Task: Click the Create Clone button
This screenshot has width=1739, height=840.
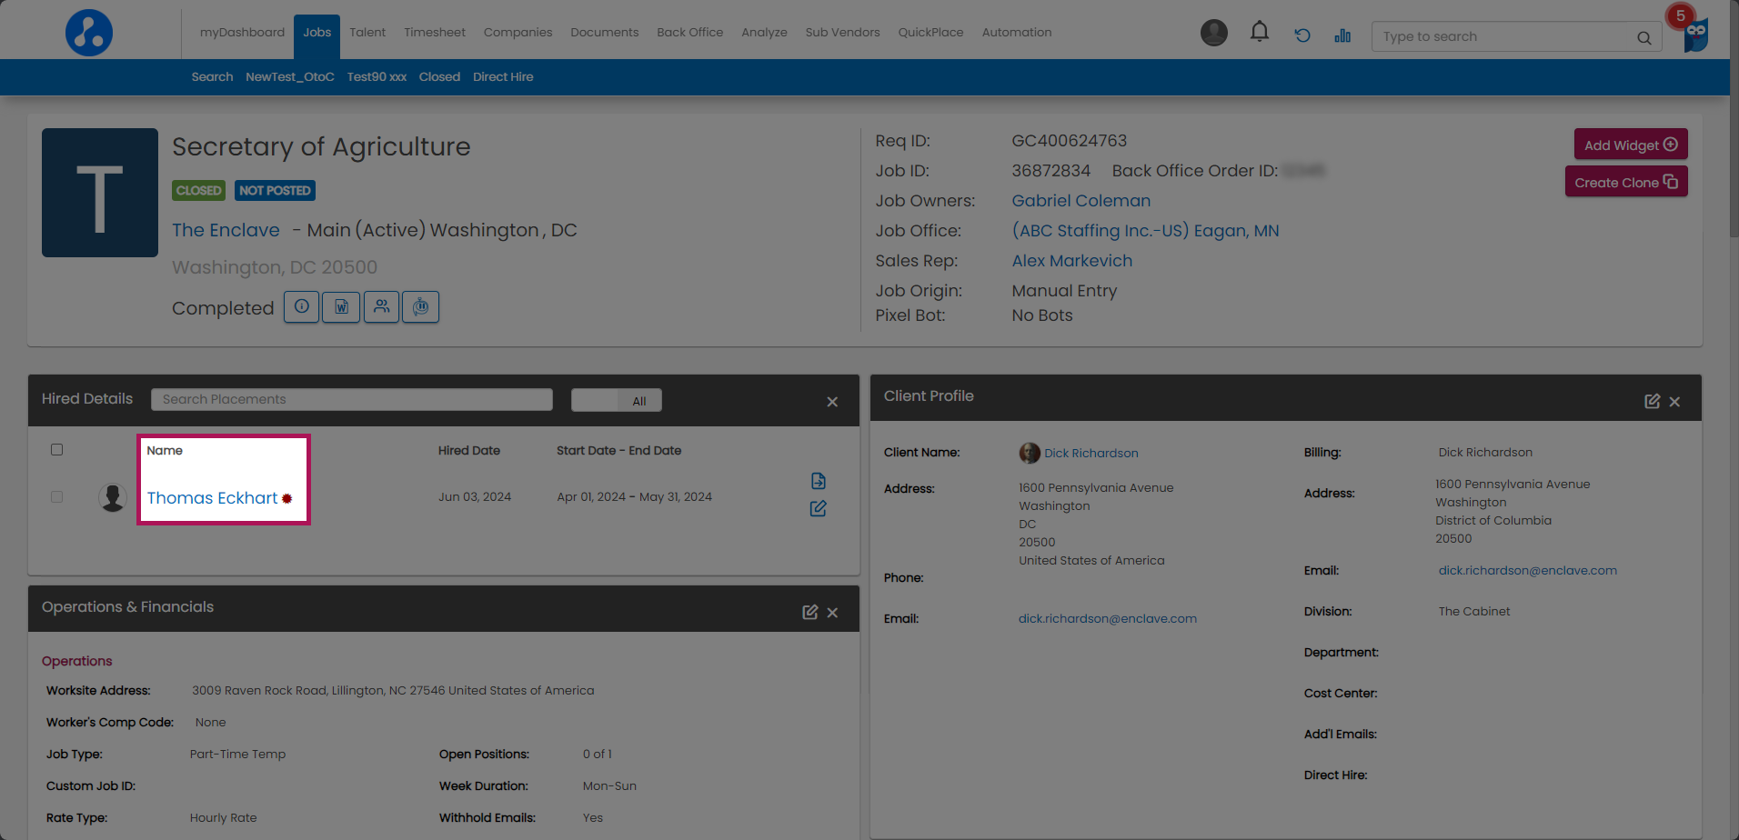Action: pos(1625,182)
